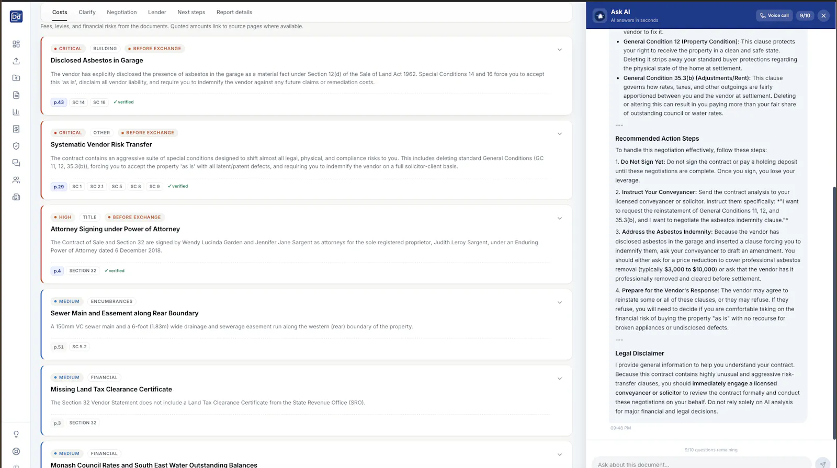This screenshot has height=468, width=837.
Task: Click the SECTION 32 tag beside p.3
Action: coord(83,423)
